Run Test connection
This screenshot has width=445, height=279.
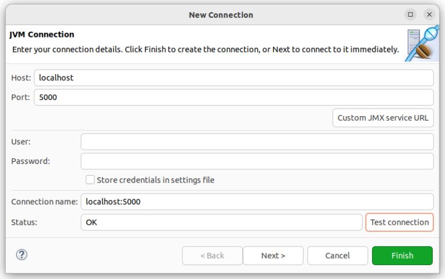(399, 222)
